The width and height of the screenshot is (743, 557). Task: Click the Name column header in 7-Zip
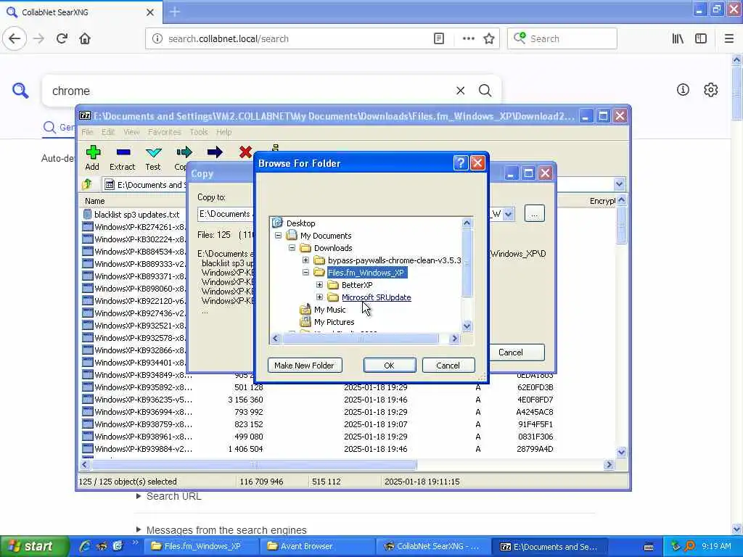pyautogui.click(x=95, y=201)
